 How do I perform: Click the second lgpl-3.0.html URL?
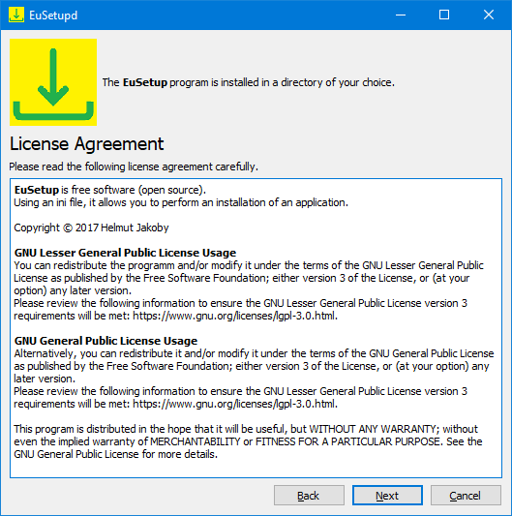coord(235,404)
